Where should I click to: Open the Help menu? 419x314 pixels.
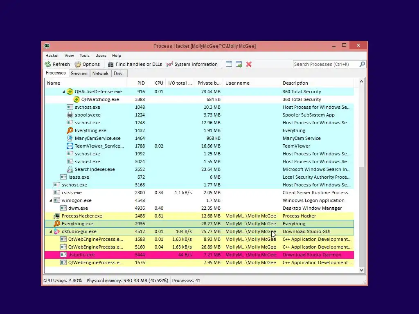[117, 56]
